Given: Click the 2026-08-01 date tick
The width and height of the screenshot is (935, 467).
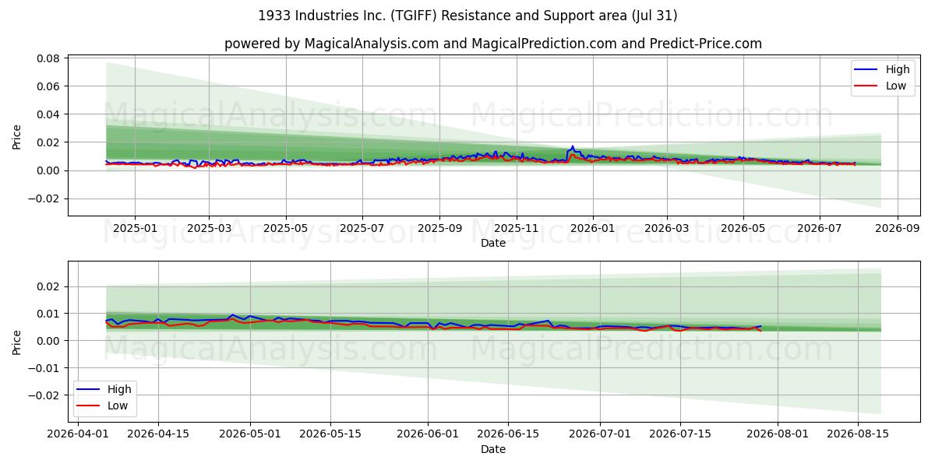Looking at the screenshot, I should (778, 434).
